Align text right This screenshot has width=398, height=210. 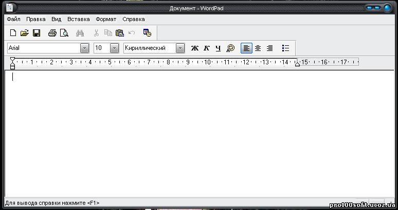pos(269,48)
